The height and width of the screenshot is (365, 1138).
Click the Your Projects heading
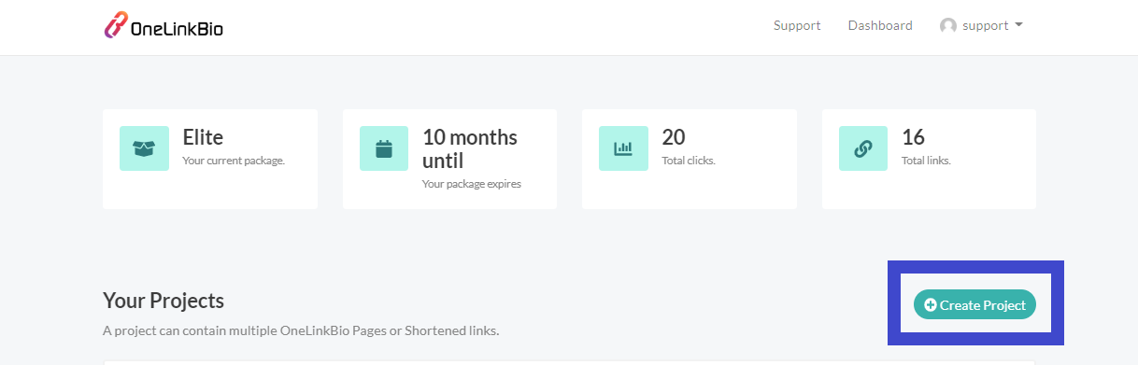pos(164,301)
